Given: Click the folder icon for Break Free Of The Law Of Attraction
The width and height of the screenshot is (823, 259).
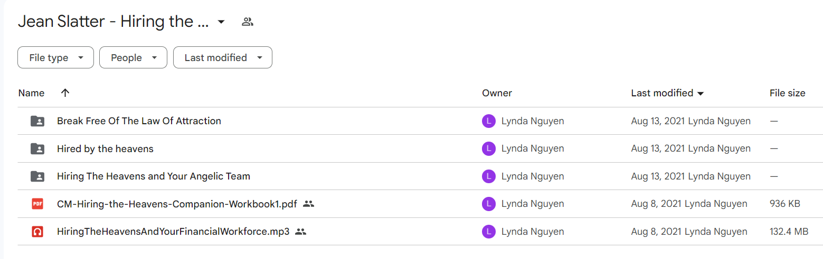Looking at the screenshot, I should click(x=37, y=121).
